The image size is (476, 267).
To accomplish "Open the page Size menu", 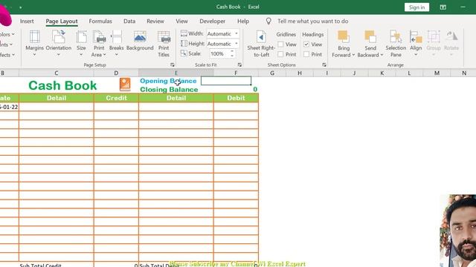I will 81,44.
